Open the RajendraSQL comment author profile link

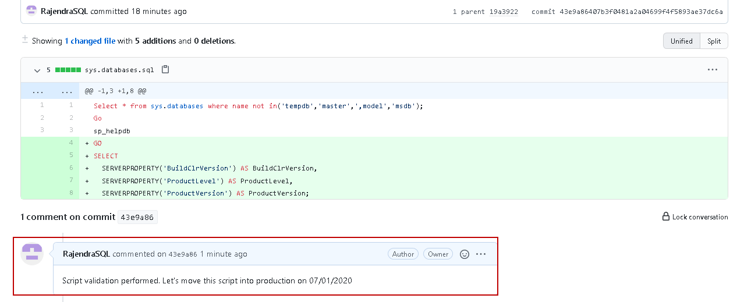[86, 254]
